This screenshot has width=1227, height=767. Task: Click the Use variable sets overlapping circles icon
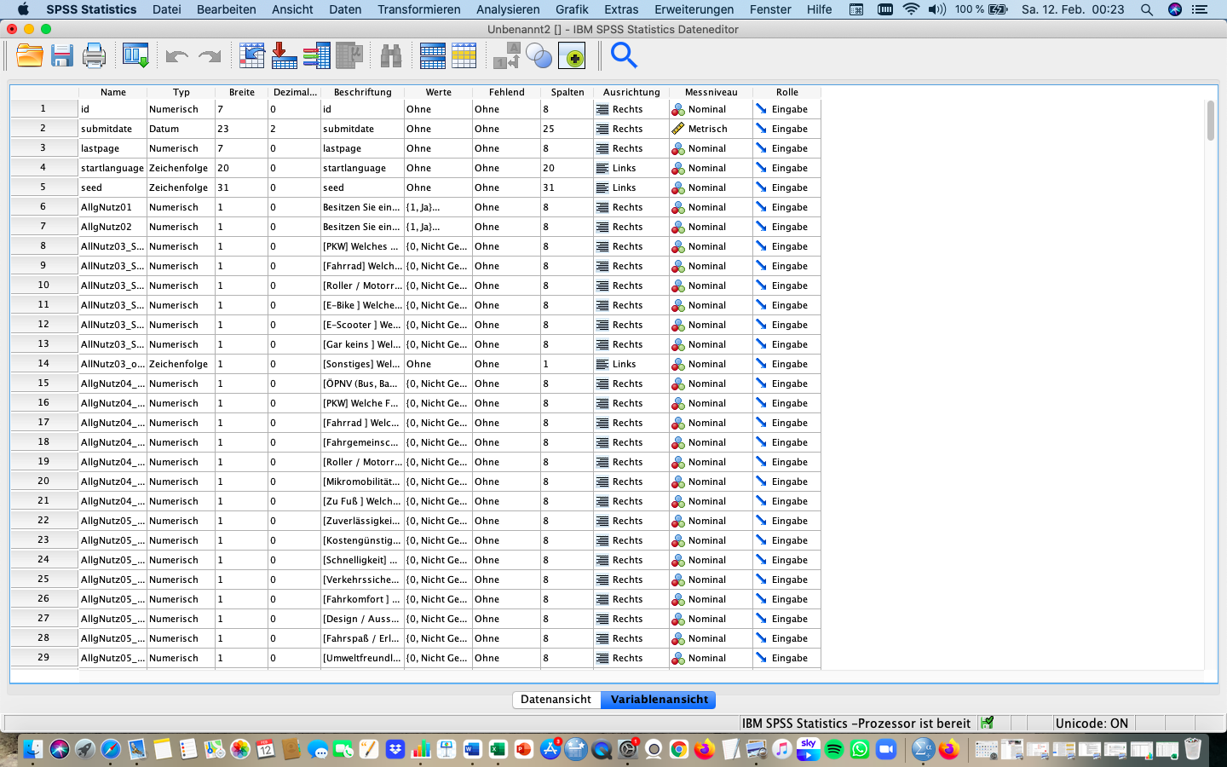point(539,56)
